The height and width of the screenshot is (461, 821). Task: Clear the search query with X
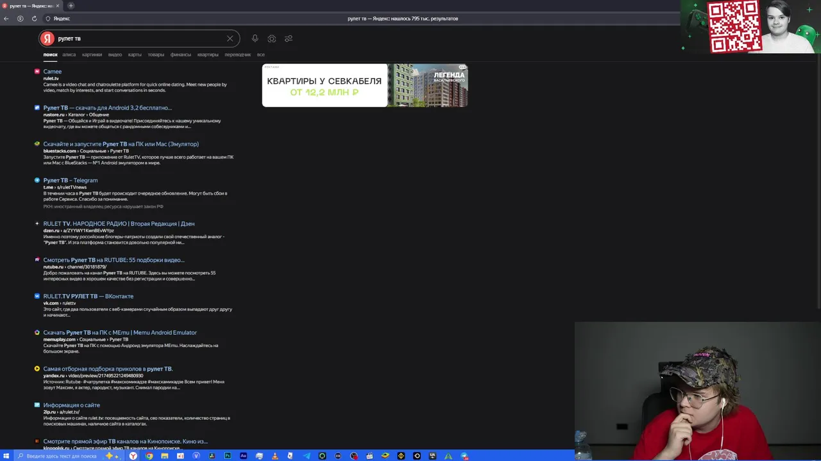click(230, 38)
